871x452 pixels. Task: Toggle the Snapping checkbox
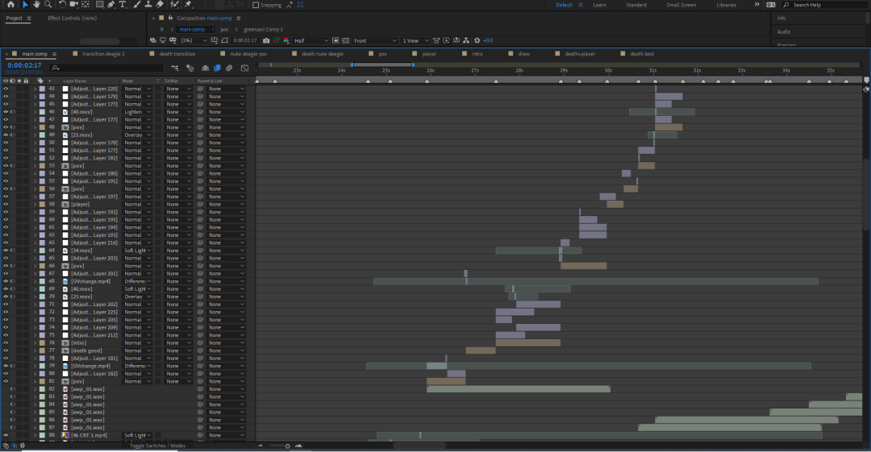[256, 5]
